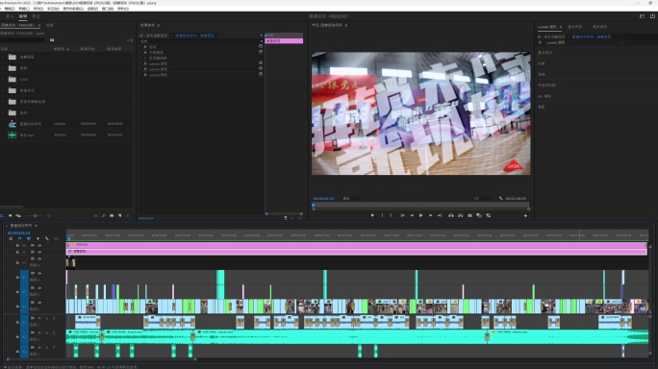Mute the 音频 1 track
The width and height of the screenshot is (658, 369).
(x=39, y=318)
